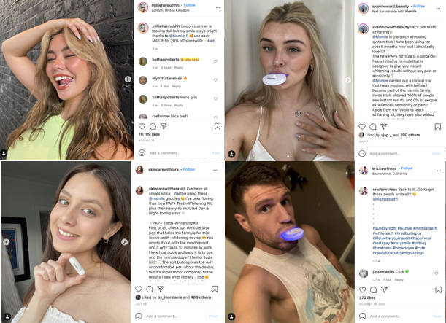The height and width of the screenshot is (323, 446).
Task: Open the more options menu for milliehannahhh
Action: point(218,8)
